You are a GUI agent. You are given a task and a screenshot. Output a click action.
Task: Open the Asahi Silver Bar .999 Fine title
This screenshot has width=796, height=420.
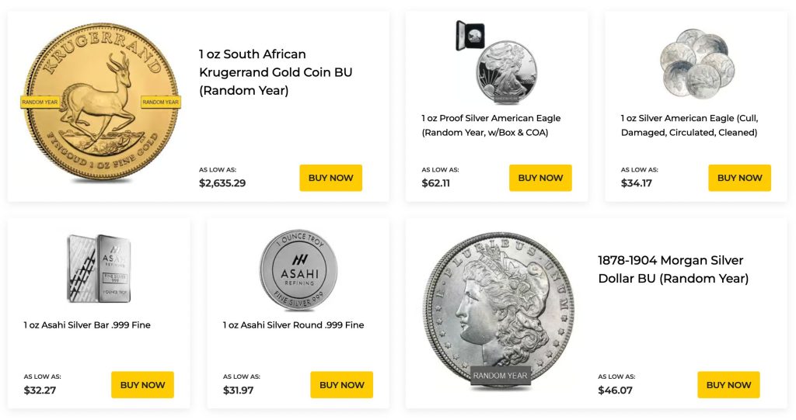(x=87, y=325)
